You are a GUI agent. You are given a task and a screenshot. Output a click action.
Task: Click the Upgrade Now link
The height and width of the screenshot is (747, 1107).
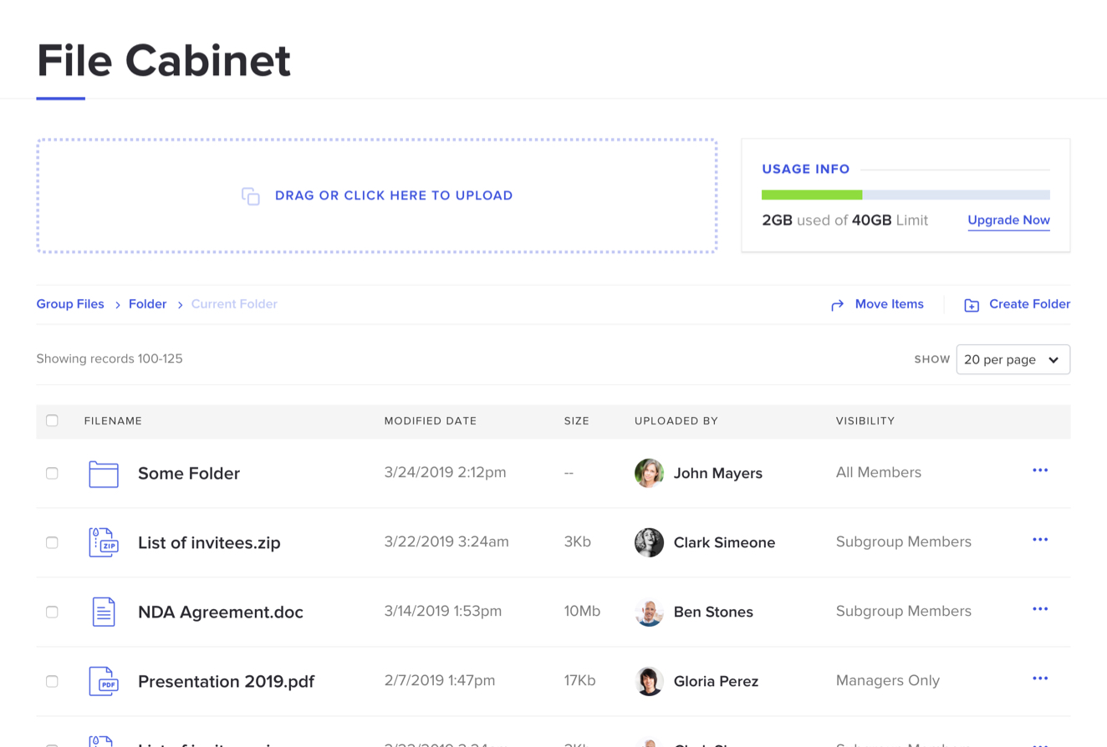[1008, 221]
